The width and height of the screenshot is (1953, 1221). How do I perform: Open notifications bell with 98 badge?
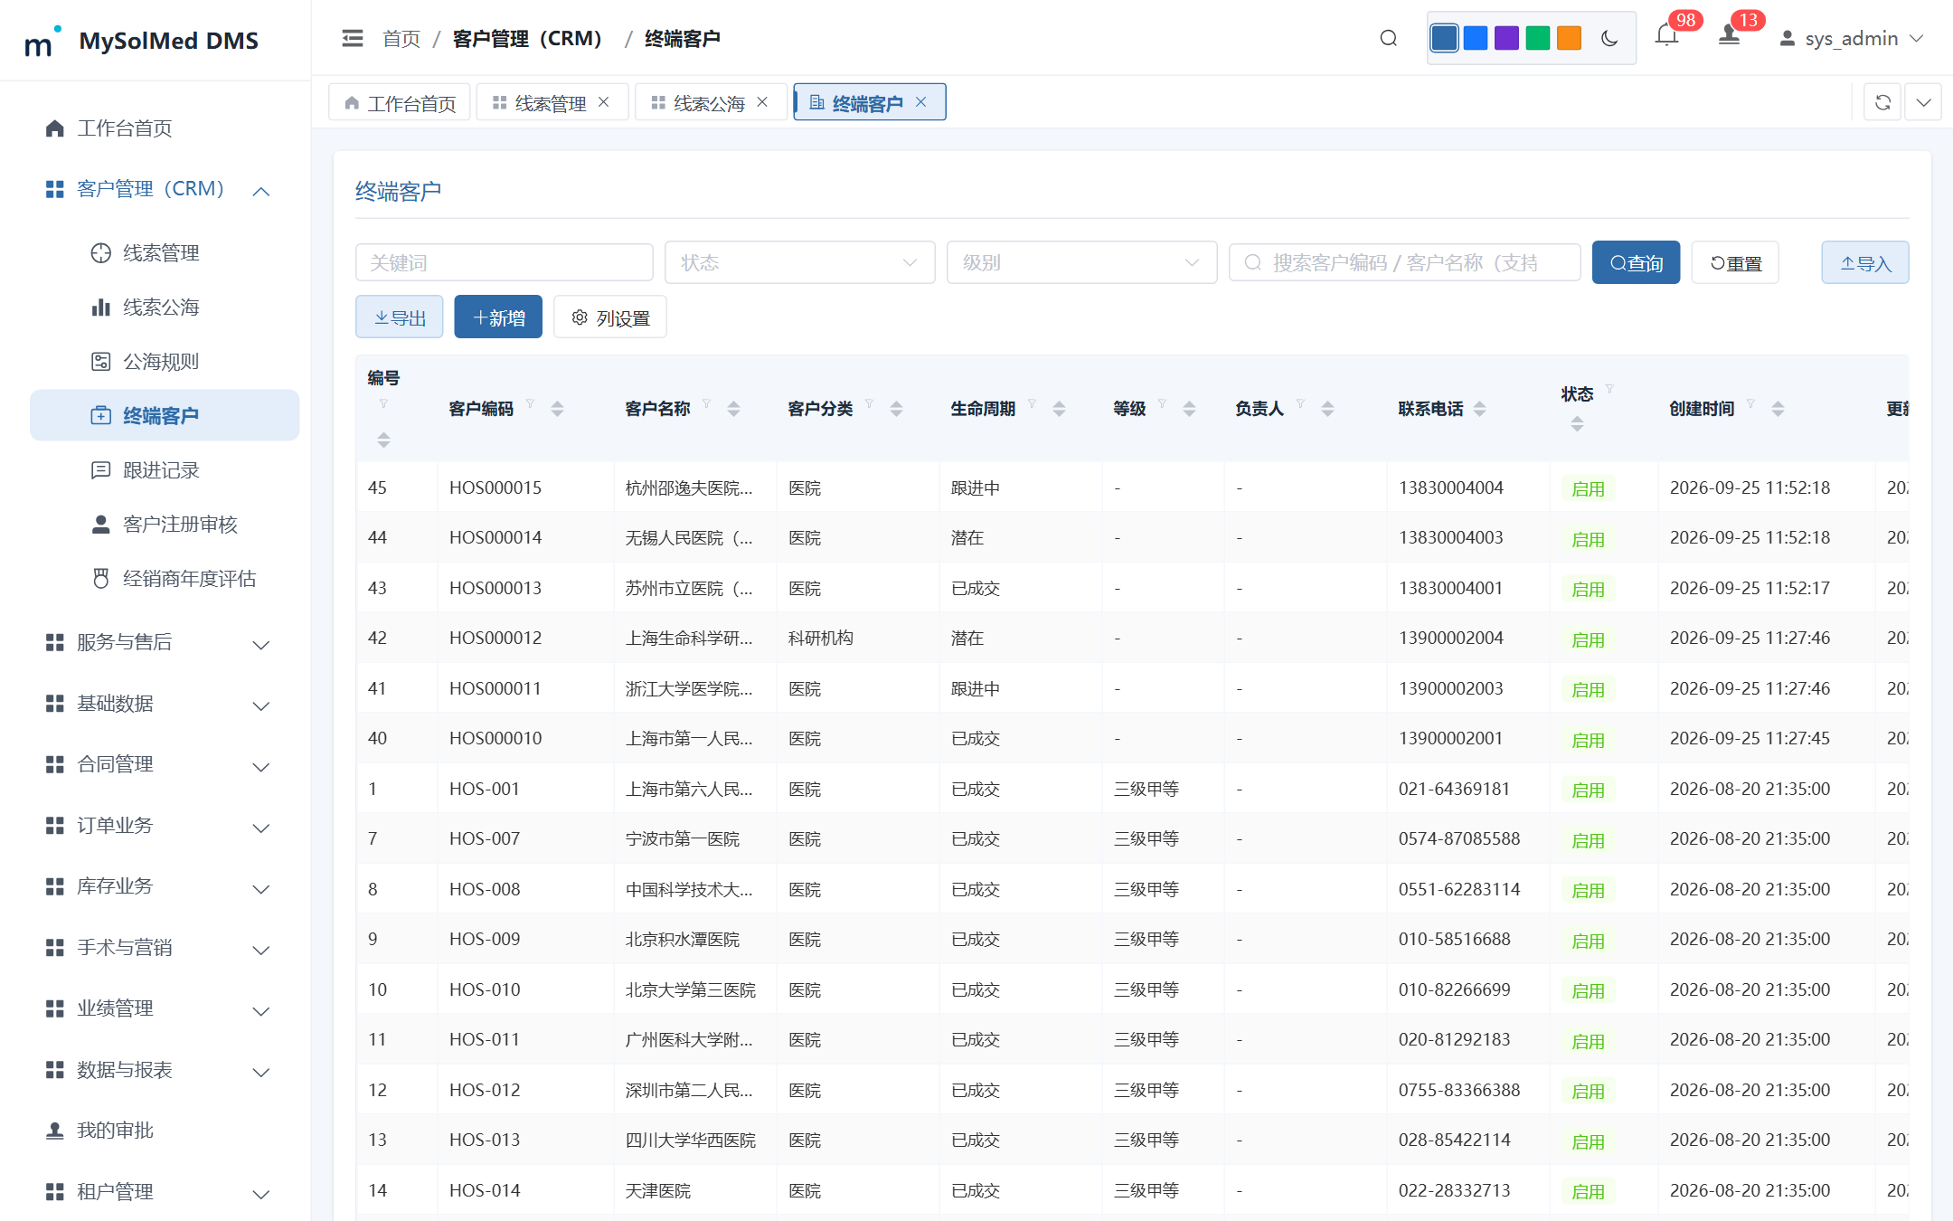click(x=1666, y=36)
